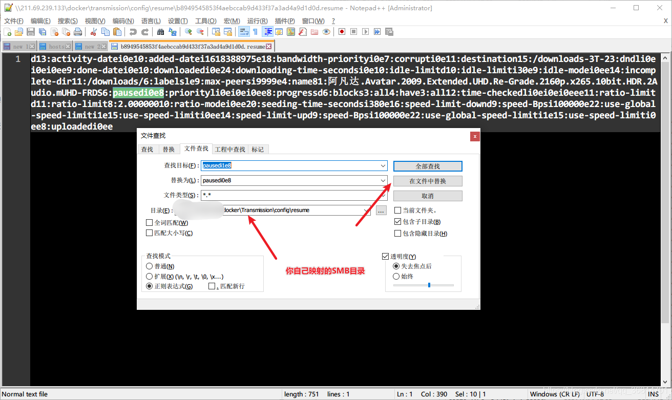The height and width of the screenshot is (400, 672).
Task: Switch to the 替换 tab
Action: [169, 150]
